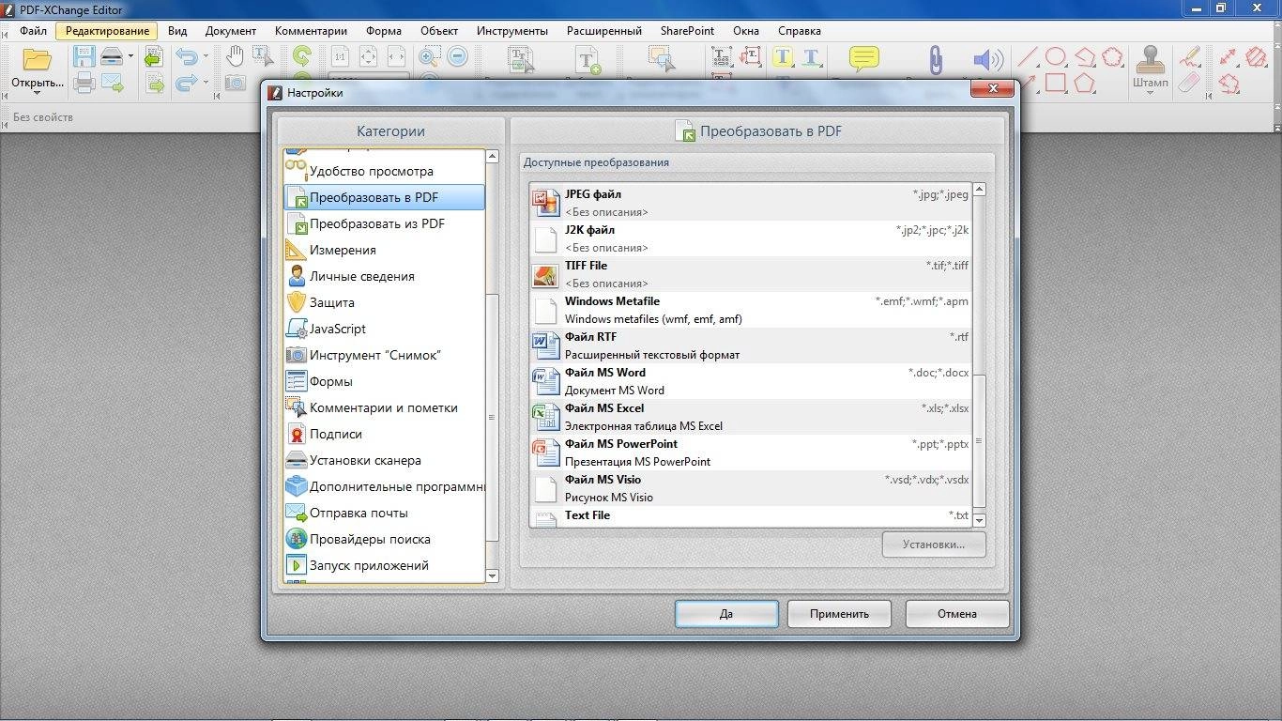The width and height of the screenshot is (1282, 721).
Task: Click conversions list scroll-down arrow
Action: [980, 520]
